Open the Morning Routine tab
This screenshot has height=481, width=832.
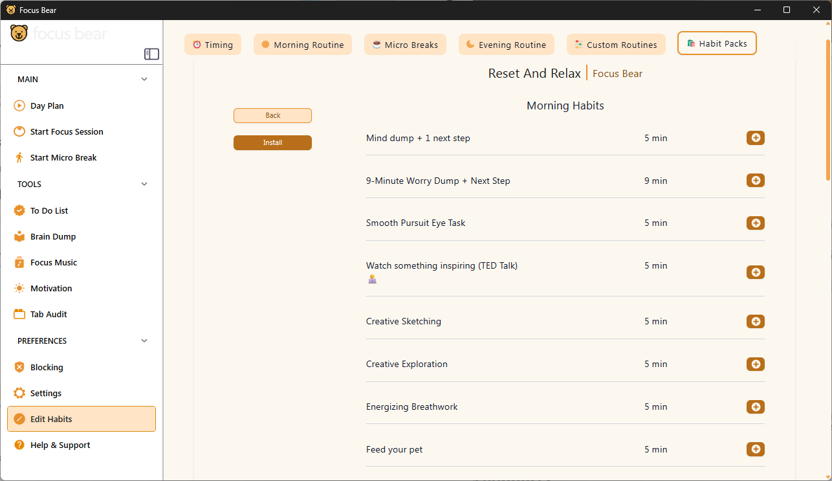click(x=303, y=45)
